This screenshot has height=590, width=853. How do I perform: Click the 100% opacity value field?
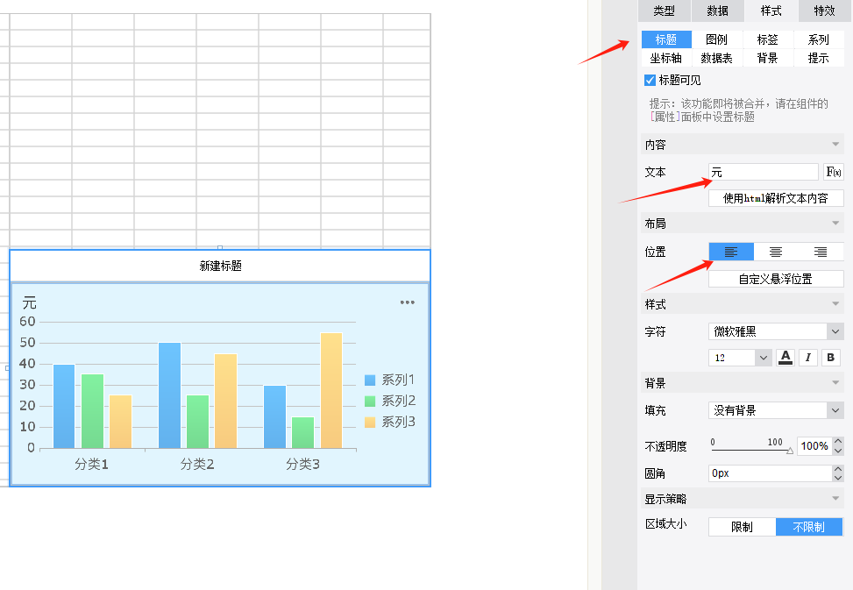(x=814, y=446)
